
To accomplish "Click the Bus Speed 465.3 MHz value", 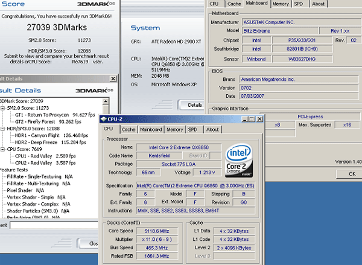I will coord(157,248).
